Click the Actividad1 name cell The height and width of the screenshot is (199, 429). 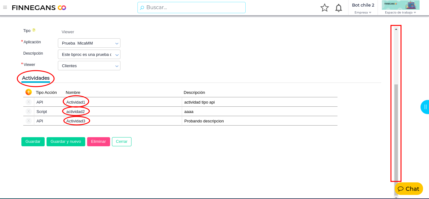click(123, 102)
